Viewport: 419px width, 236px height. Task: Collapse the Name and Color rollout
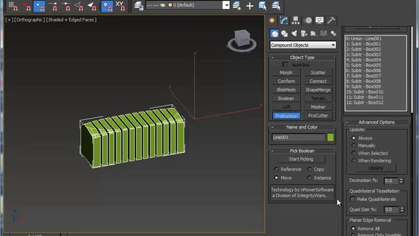click(x=302, y=127)
